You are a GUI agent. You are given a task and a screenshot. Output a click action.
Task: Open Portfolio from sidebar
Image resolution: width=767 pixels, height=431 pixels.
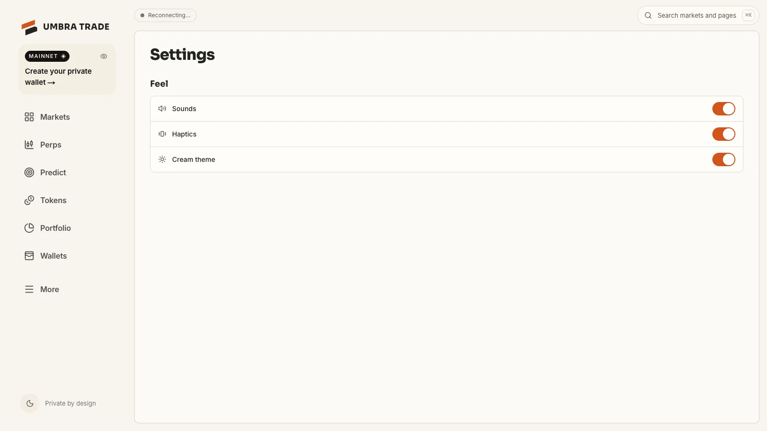click(x=56, y=228)
